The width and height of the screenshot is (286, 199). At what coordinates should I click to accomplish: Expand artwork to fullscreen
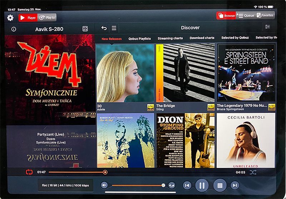coord(85,29)
